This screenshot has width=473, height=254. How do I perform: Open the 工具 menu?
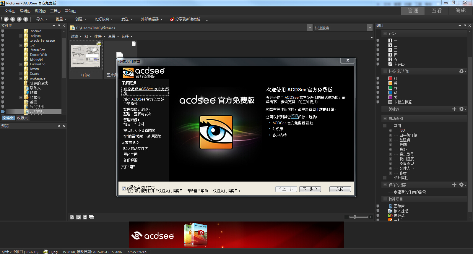pos(55,11)
